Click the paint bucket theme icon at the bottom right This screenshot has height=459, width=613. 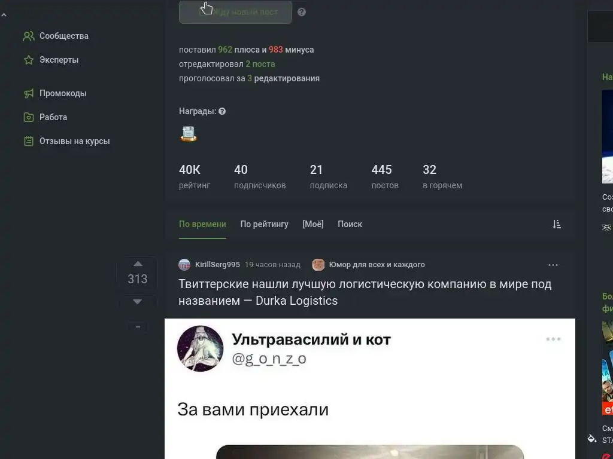(x=592, y=438)
